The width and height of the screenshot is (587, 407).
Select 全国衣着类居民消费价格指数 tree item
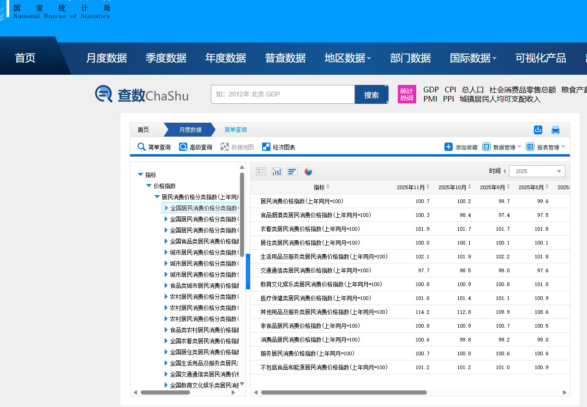pos(204,341)
